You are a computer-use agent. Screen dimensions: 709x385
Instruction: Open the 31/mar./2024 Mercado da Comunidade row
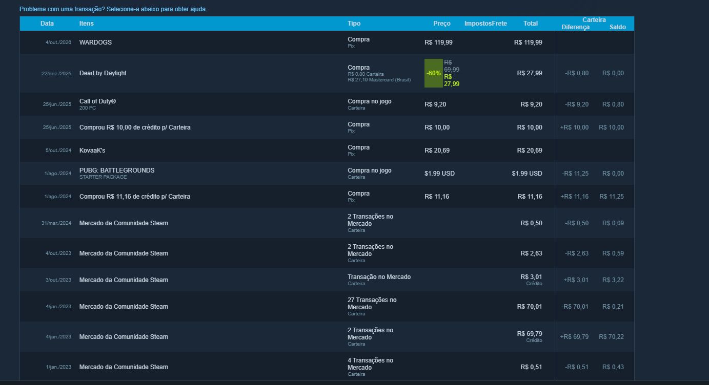pos(327,223)
